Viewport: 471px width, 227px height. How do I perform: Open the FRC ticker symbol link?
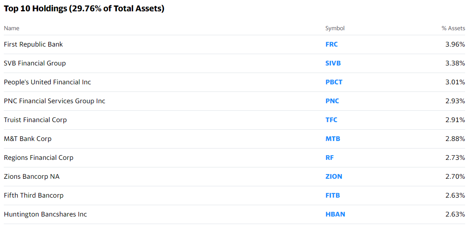[x=331, y=44]
